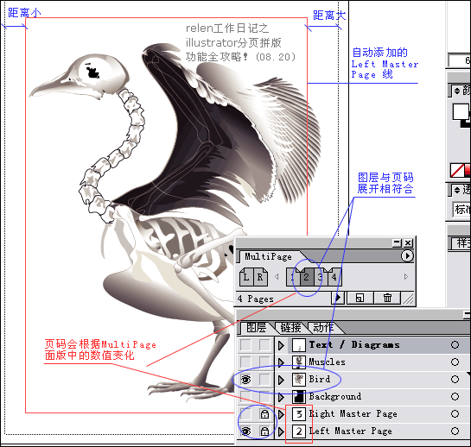
Task: Click the Text / Diagrams layer thumbnail
Action: tap(299, 345)
